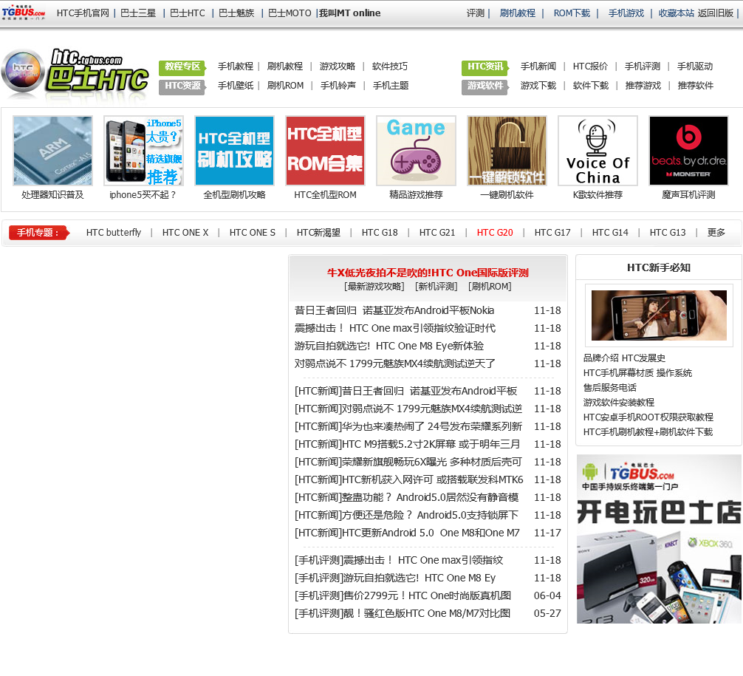Image resolution: width=743 pixels, height=676 pixels.
Task: Open 软件技巧 in the navigation
Action: coord(390,66)
